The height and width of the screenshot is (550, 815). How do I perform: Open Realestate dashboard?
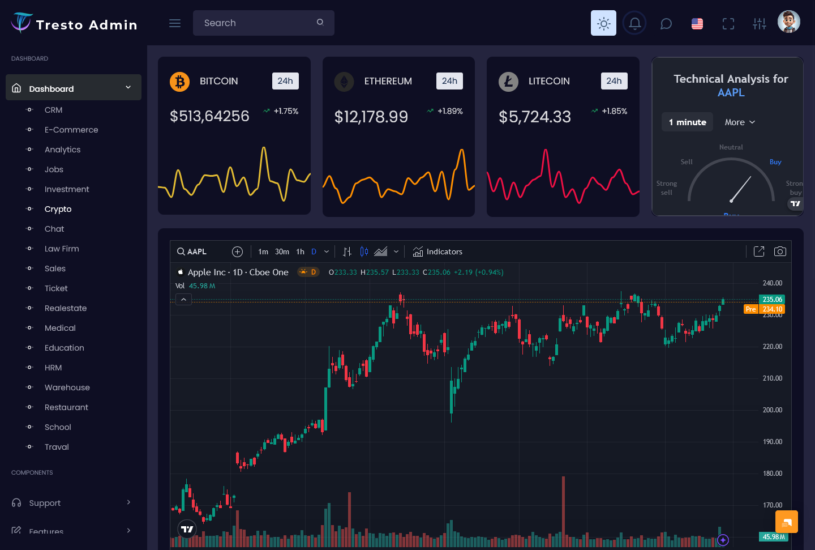(66, 308)
